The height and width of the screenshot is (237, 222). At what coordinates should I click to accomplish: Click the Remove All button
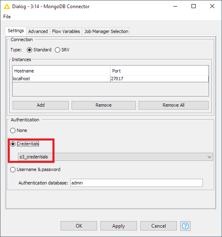[173, 105]
